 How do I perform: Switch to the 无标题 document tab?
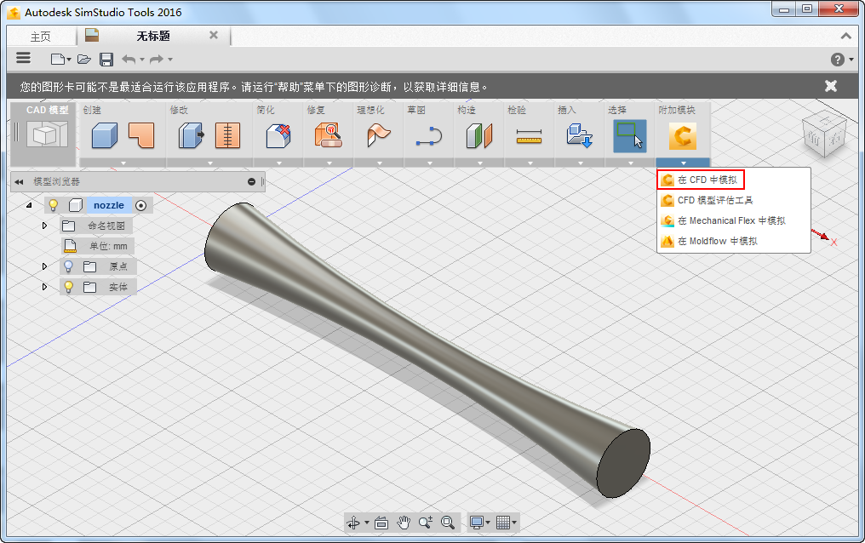[152, 36]
